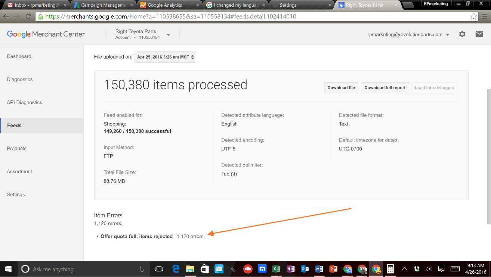
Task: Close the Right Toyota Parts tab
Action: click(x=396, y=5)
